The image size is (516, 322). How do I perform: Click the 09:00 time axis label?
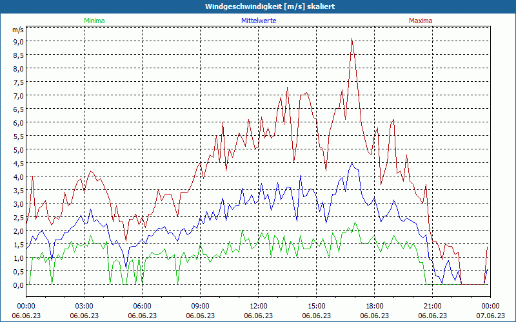click(200, 307)
